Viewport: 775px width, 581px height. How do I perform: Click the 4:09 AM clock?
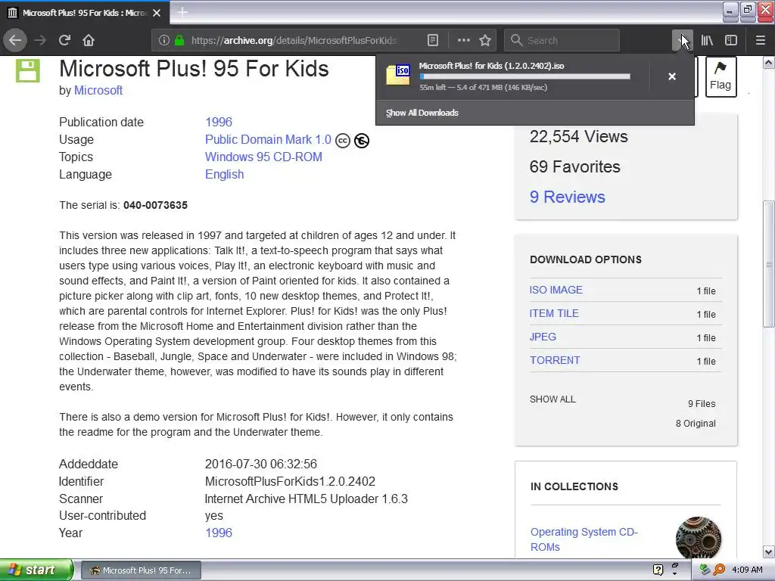[x=747, y=570]
